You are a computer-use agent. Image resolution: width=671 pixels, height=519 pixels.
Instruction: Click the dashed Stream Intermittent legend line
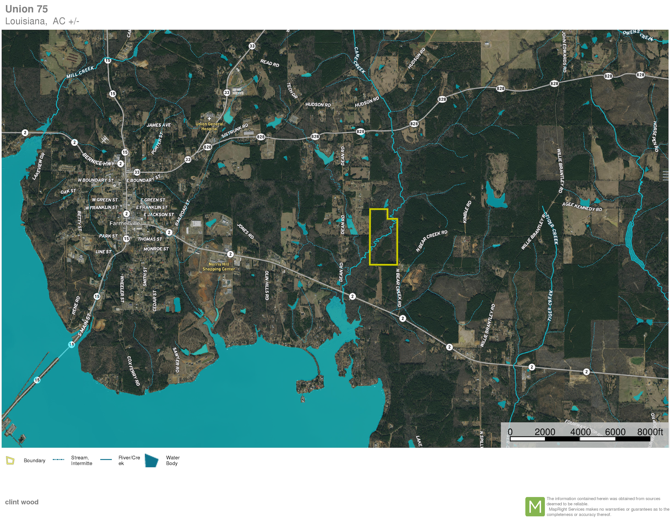pos(58,460)
